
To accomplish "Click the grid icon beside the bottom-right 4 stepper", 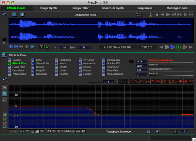I will (175, 132).
